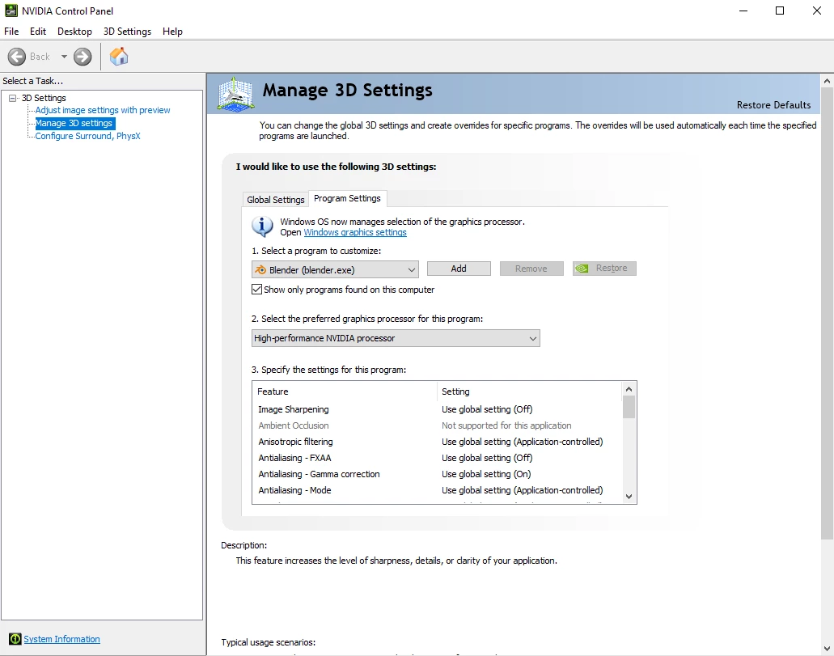Viewport: 834px width, 656px height.
Task: Click the Remove button
Action: (x=531, y=269)
